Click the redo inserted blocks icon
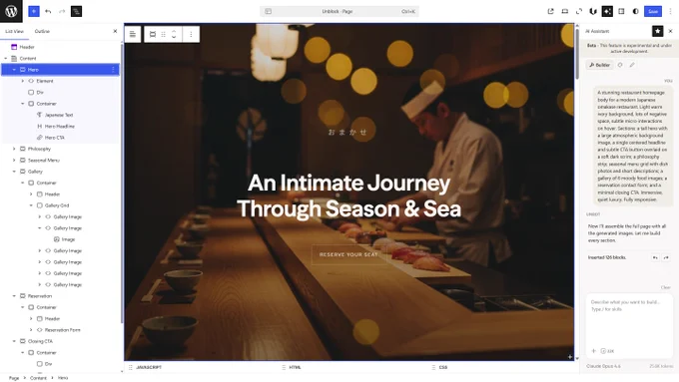 tap(666, 257)
